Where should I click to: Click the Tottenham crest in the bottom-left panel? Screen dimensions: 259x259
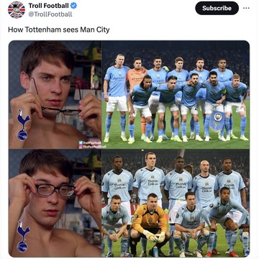coord(23,236)
